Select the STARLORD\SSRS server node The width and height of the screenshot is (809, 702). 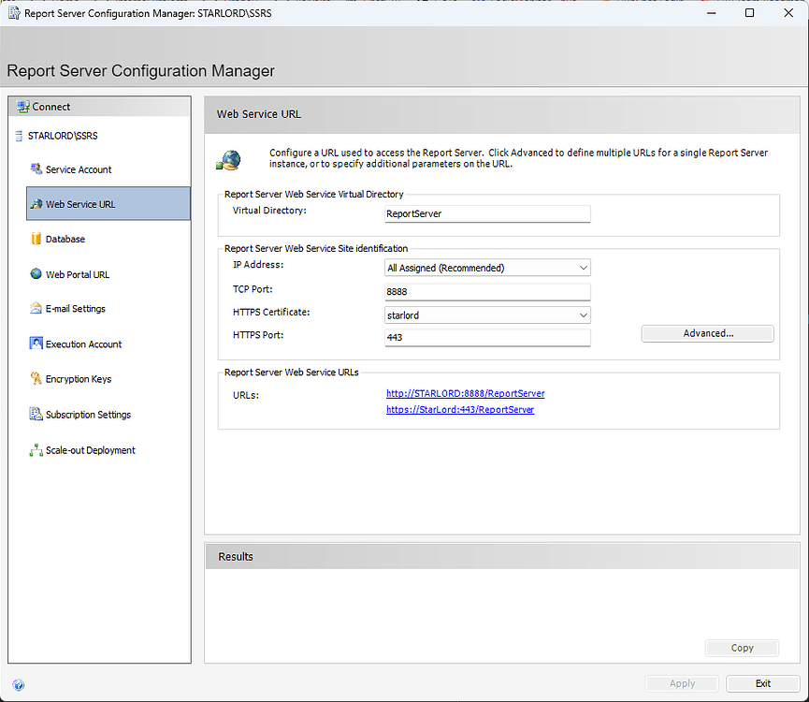pyautogui.click(x=64, y=135)
